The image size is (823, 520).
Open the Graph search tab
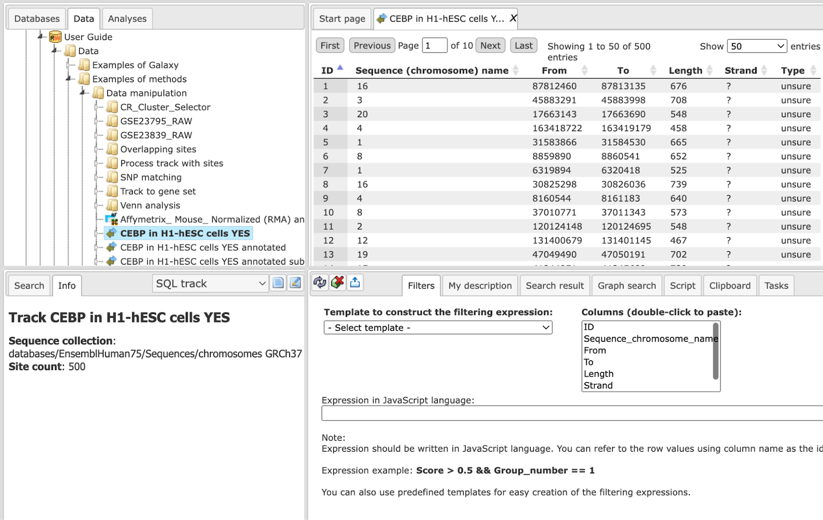click(x=627, y=286)
